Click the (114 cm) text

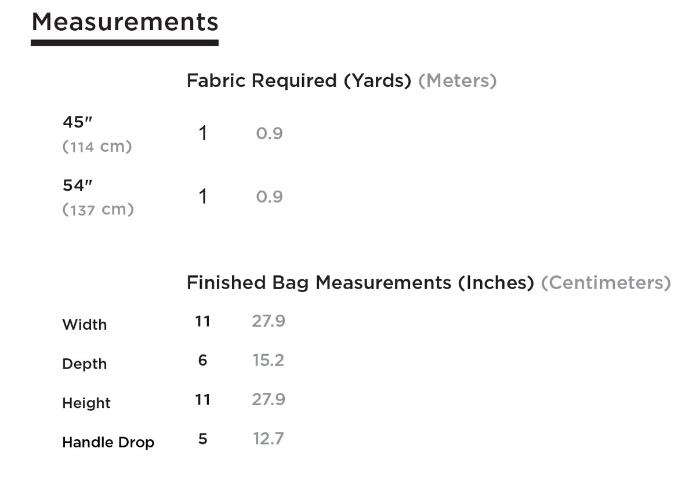click(97, 147)
